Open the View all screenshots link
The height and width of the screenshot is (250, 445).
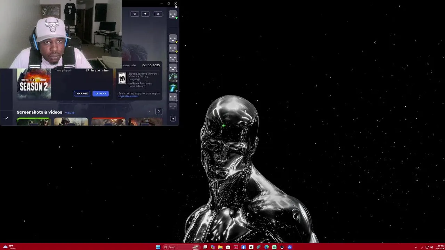70,112
